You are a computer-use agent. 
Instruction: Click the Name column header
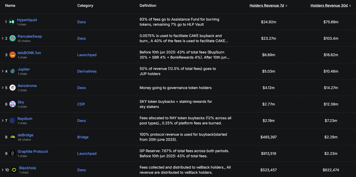tap(10, 6)
